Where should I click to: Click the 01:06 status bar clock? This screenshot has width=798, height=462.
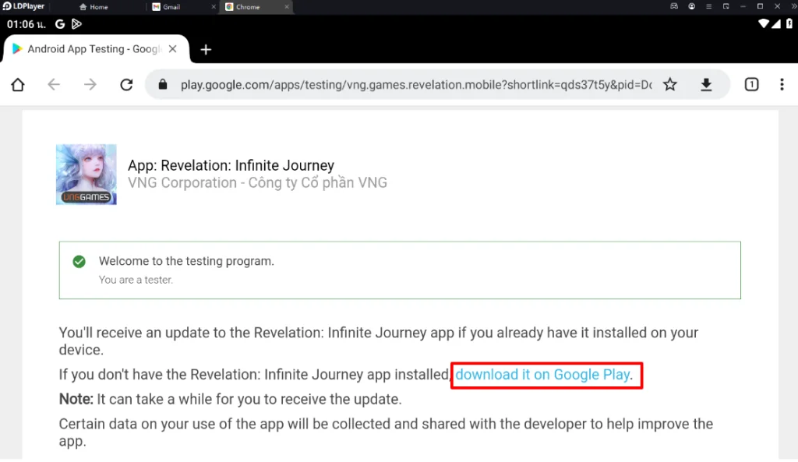26,24
